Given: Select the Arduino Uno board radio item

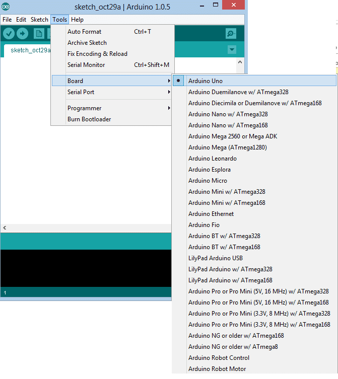Looking at the screenshot, I should pyautogui.click(x=254, y=81).
